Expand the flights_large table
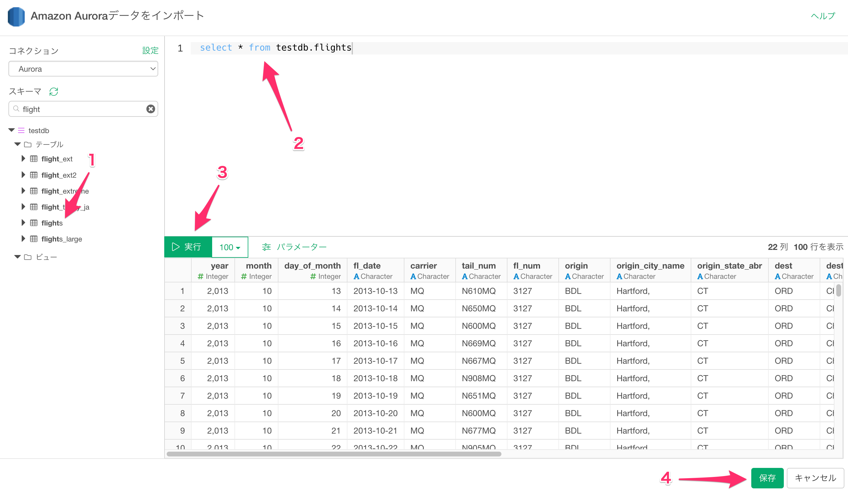The image size is (848, 495). 23,239
